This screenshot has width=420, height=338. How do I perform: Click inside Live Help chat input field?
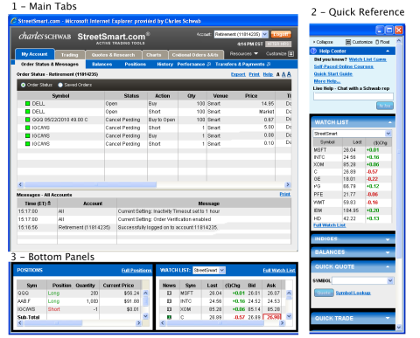[x=353, y=96]
